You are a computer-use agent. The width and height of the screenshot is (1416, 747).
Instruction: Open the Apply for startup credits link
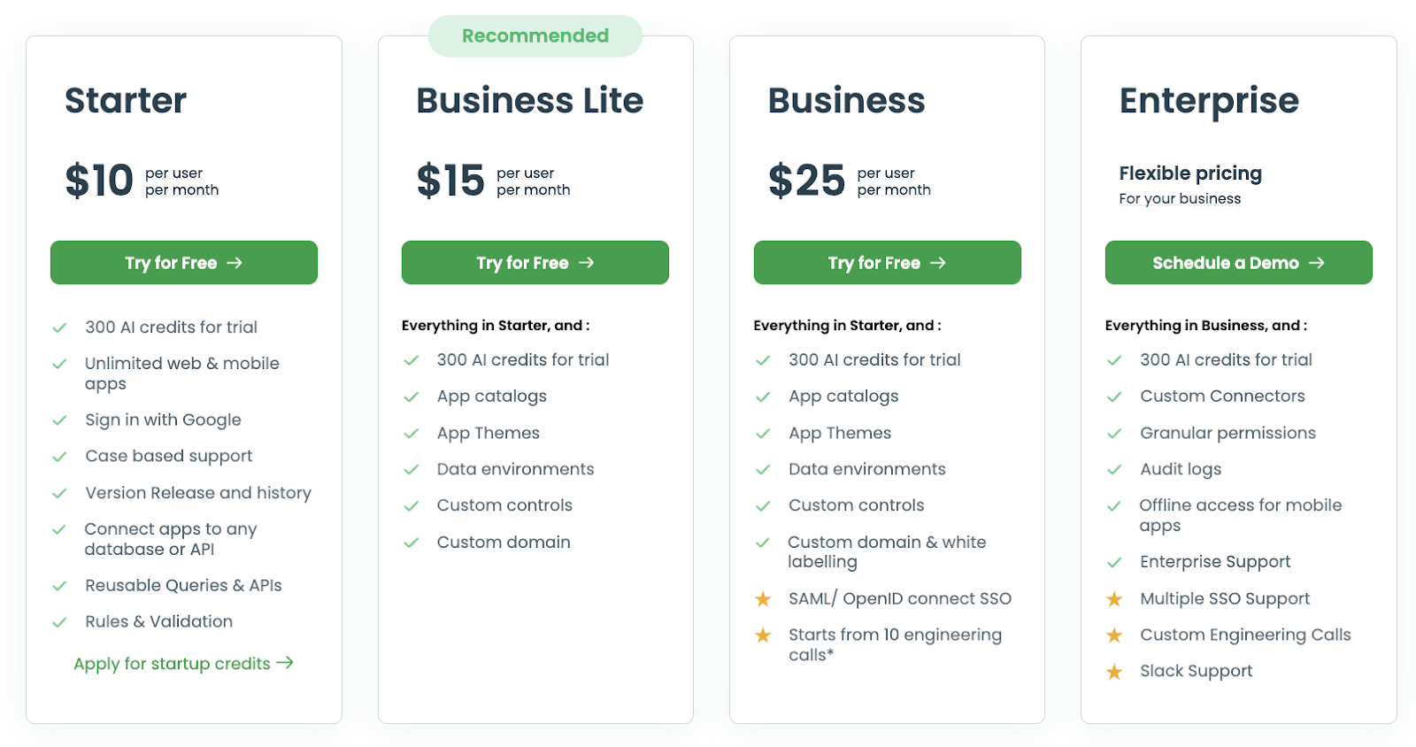coord(183,664)
